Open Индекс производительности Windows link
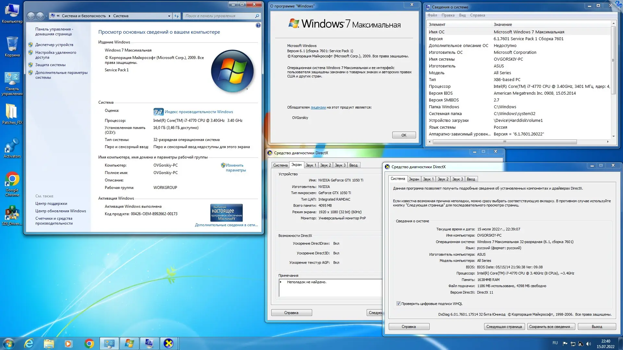Image resolution: width=623 pixels, height=350 pixels. [x=199, y=112]
